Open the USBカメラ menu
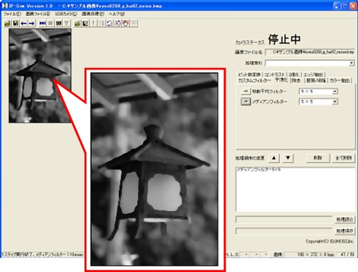This screenshot has height=272, width=358. click(66, 14)
